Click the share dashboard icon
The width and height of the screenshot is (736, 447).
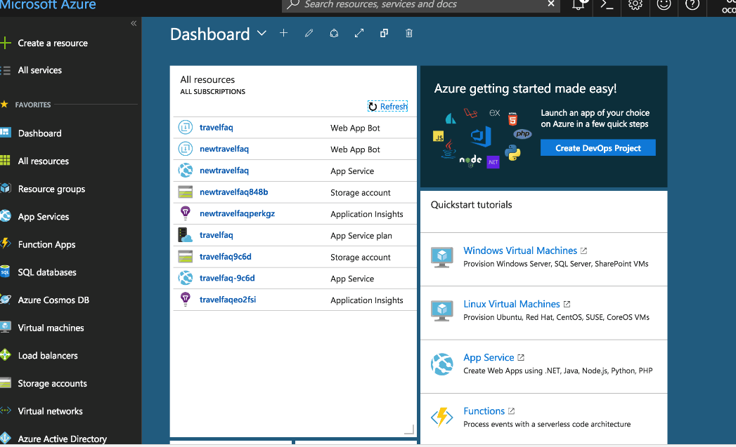tap(334, 33)
